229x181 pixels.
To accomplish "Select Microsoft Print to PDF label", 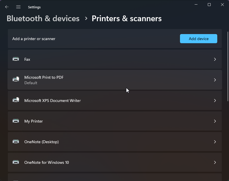I will (x=44, y=77).
